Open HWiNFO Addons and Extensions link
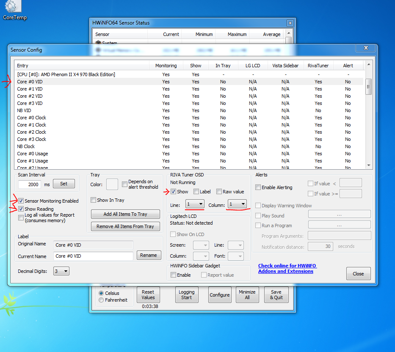Image resolution: width=395 pixels, height=352 pixels. pos(287,268)
